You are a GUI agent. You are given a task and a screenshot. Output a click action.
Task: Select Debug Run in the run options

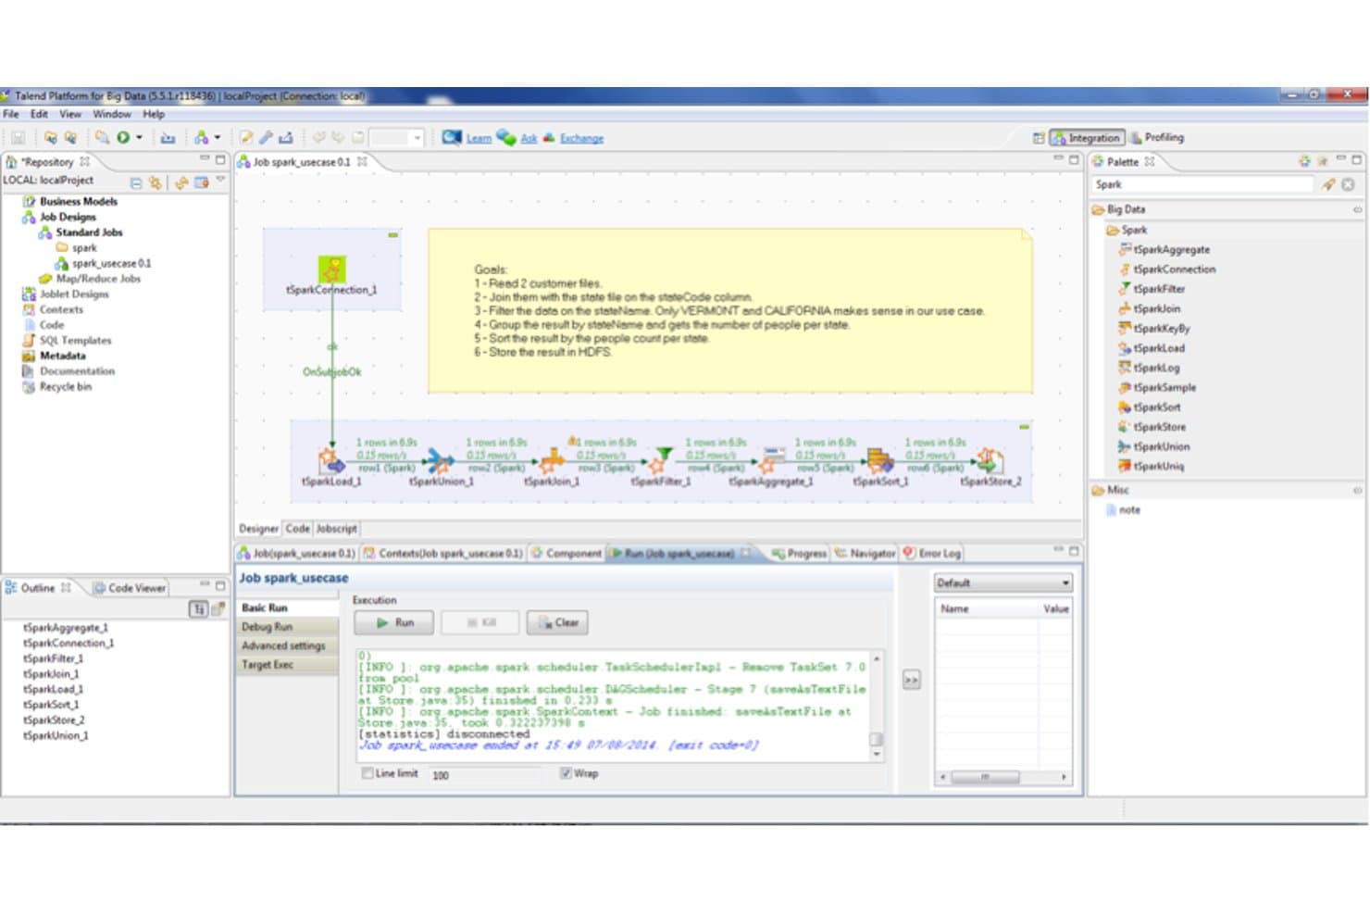point(287,627)
